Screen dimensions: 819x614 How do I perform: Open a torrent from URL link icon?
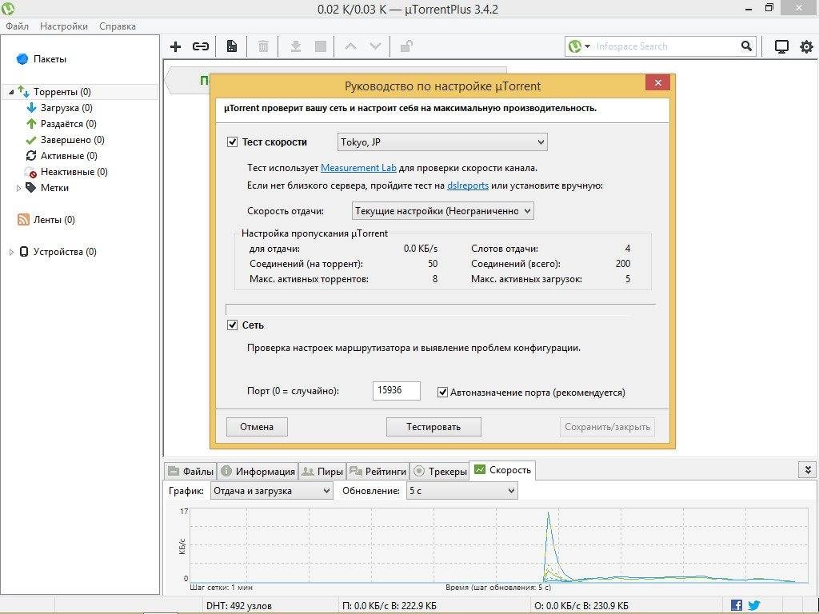pyautogui.click(x=200, y=46)
